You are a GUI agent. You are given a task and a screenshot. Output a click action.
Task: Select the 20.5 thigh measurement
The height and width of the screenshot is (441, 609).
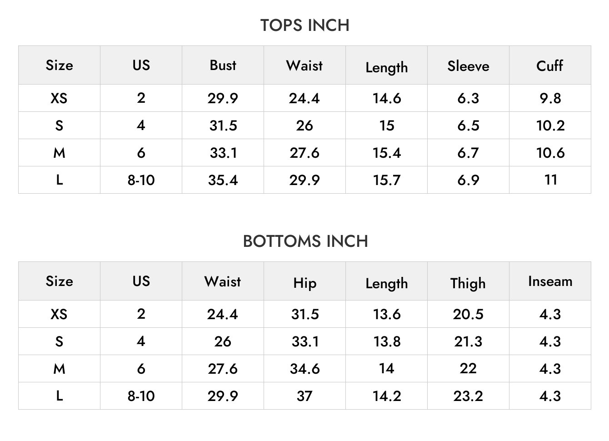(x=468, y=314)
